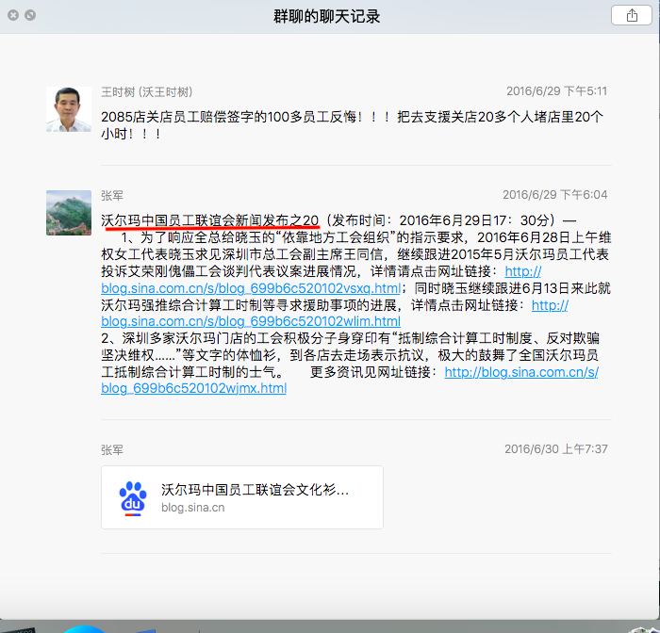Click 张军 name above the link card
The height and width of the screenshot is (633, 660).
[x=112, y=450]
